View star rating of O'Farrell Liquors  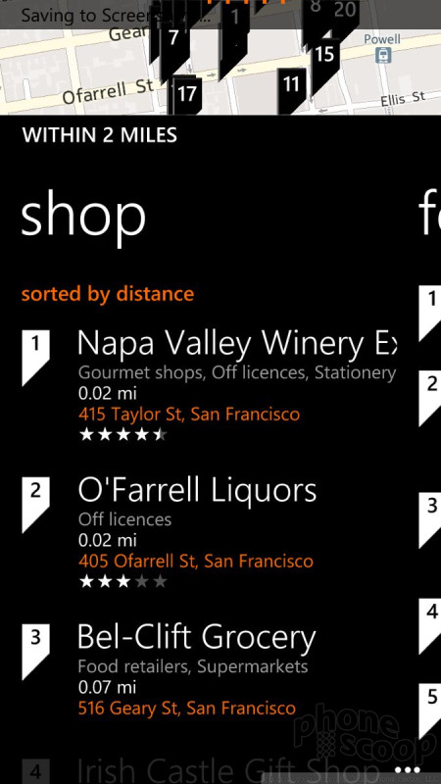(x=123, y=582)
